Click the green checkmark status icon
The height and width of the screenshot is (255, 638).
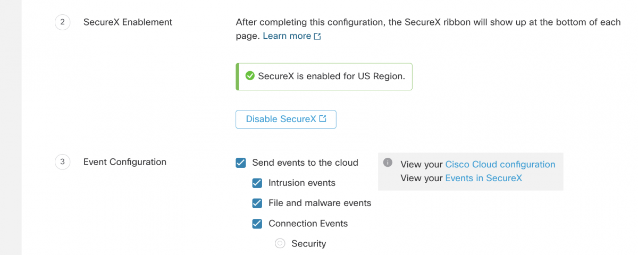click(x=250, y=76)
